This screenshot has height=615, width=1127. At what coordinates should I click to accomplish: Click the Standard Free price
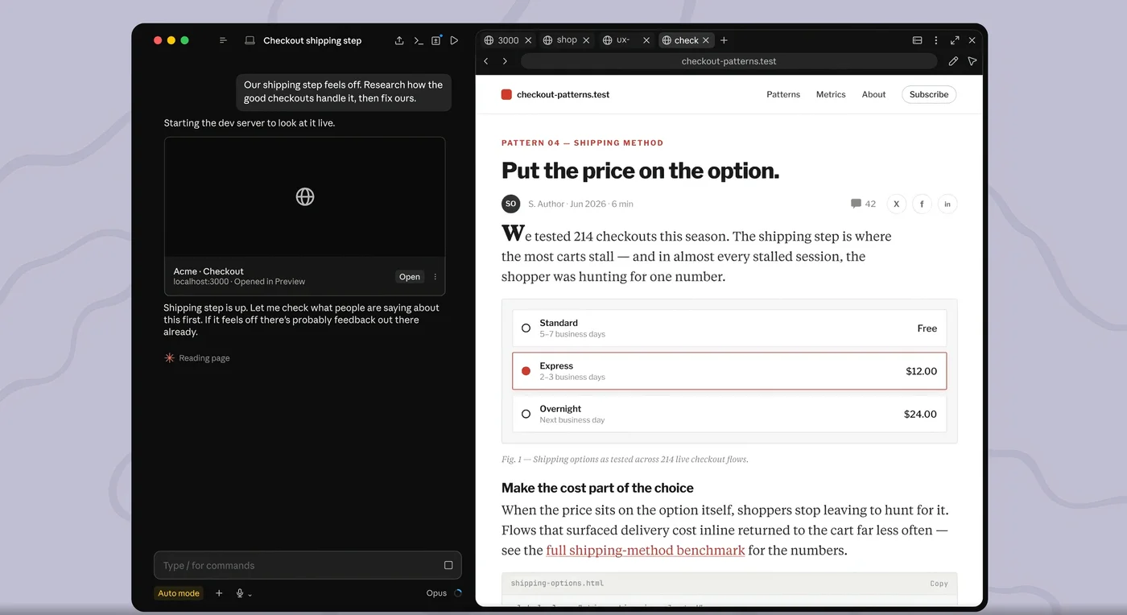(x=927, y=328)
